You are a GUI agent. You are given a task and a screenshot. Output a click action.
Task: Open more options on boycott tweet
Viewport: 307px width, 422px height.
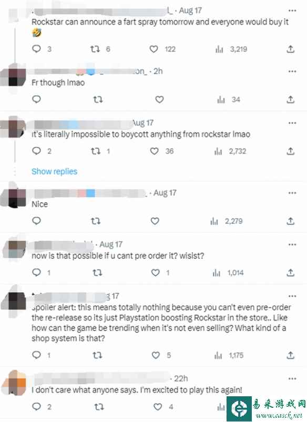coord(292,123)
